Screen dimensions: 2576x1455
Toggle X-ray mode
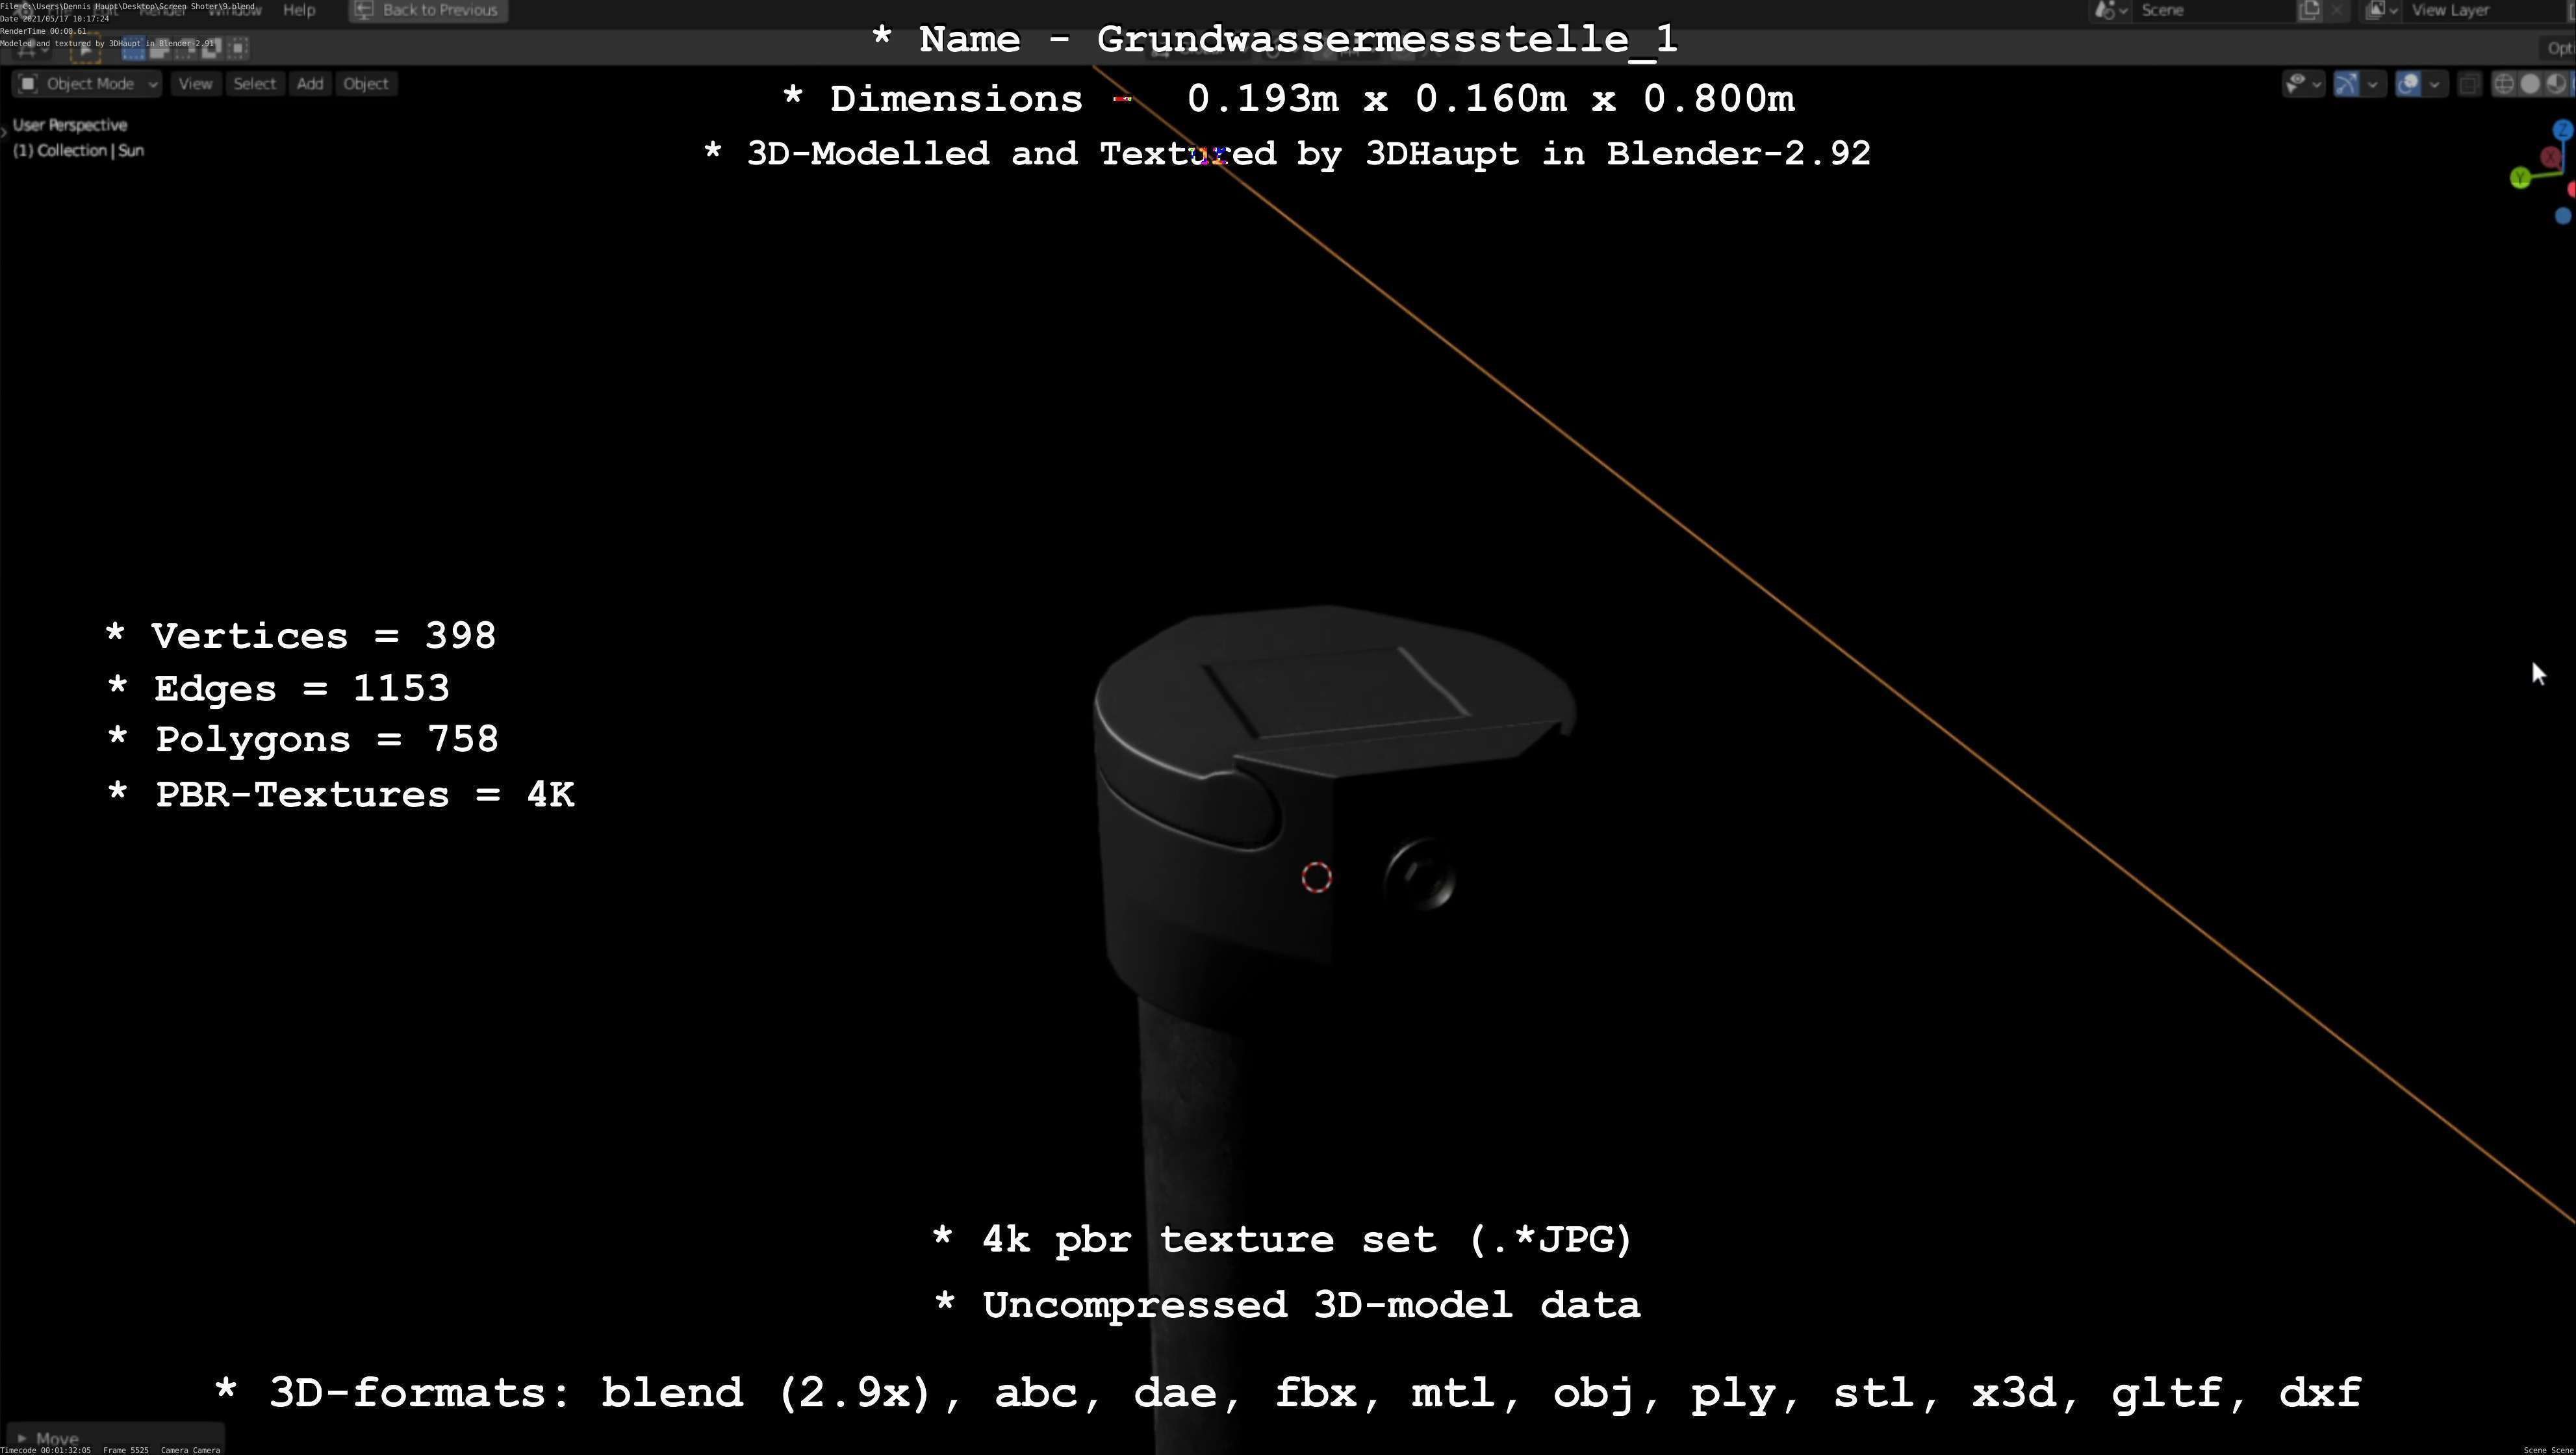coord(2468,84)
